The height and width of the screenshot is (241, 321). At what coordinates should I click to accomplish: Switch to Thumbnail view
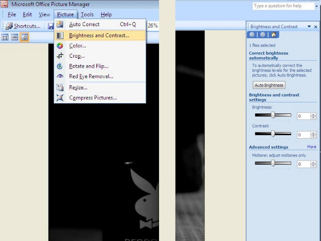coord(5,37)
